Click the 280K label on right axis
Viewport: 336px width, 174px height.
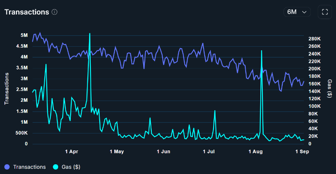(x=314, y=39)
